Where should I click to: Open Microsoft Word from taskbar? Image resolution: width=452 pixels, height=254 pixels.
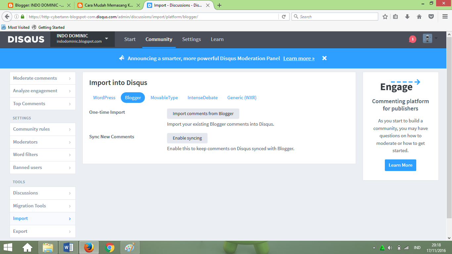[x=68, y=247]
